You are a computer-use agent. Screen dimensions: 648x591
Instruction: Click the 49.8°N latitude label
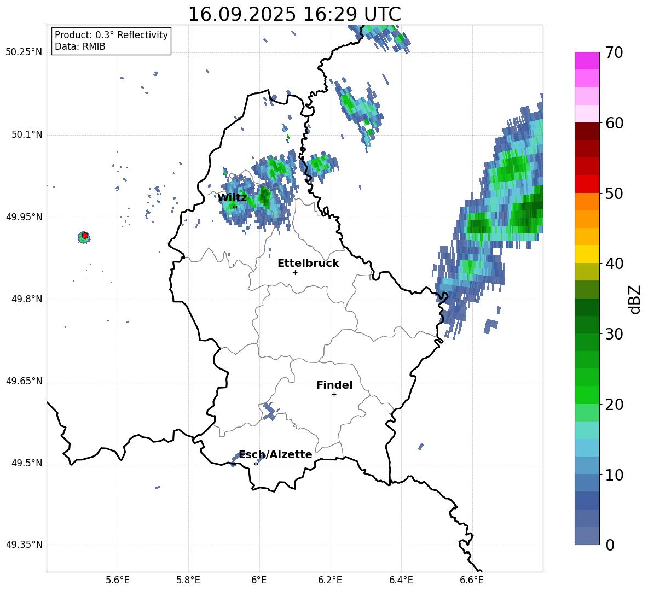26,299
